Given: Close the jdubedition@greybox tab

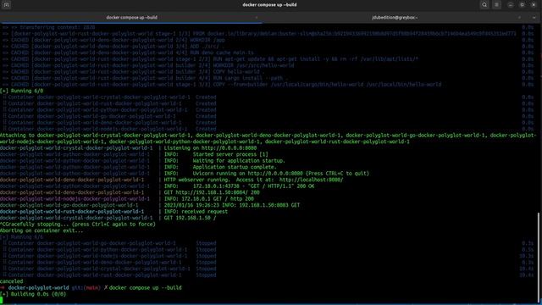Looking at the screenshot, I should click(519, 17).
